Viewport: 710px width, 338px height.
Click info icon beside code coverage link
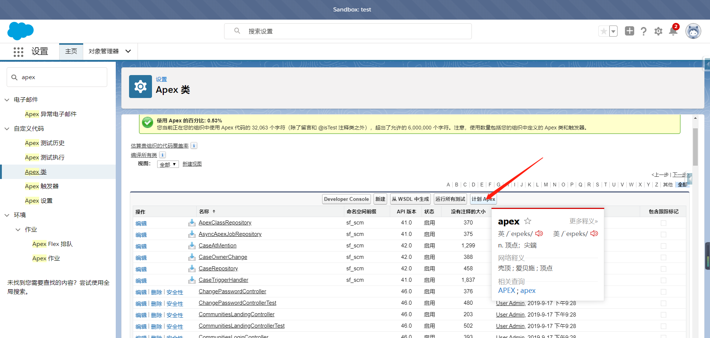point(194,146)
